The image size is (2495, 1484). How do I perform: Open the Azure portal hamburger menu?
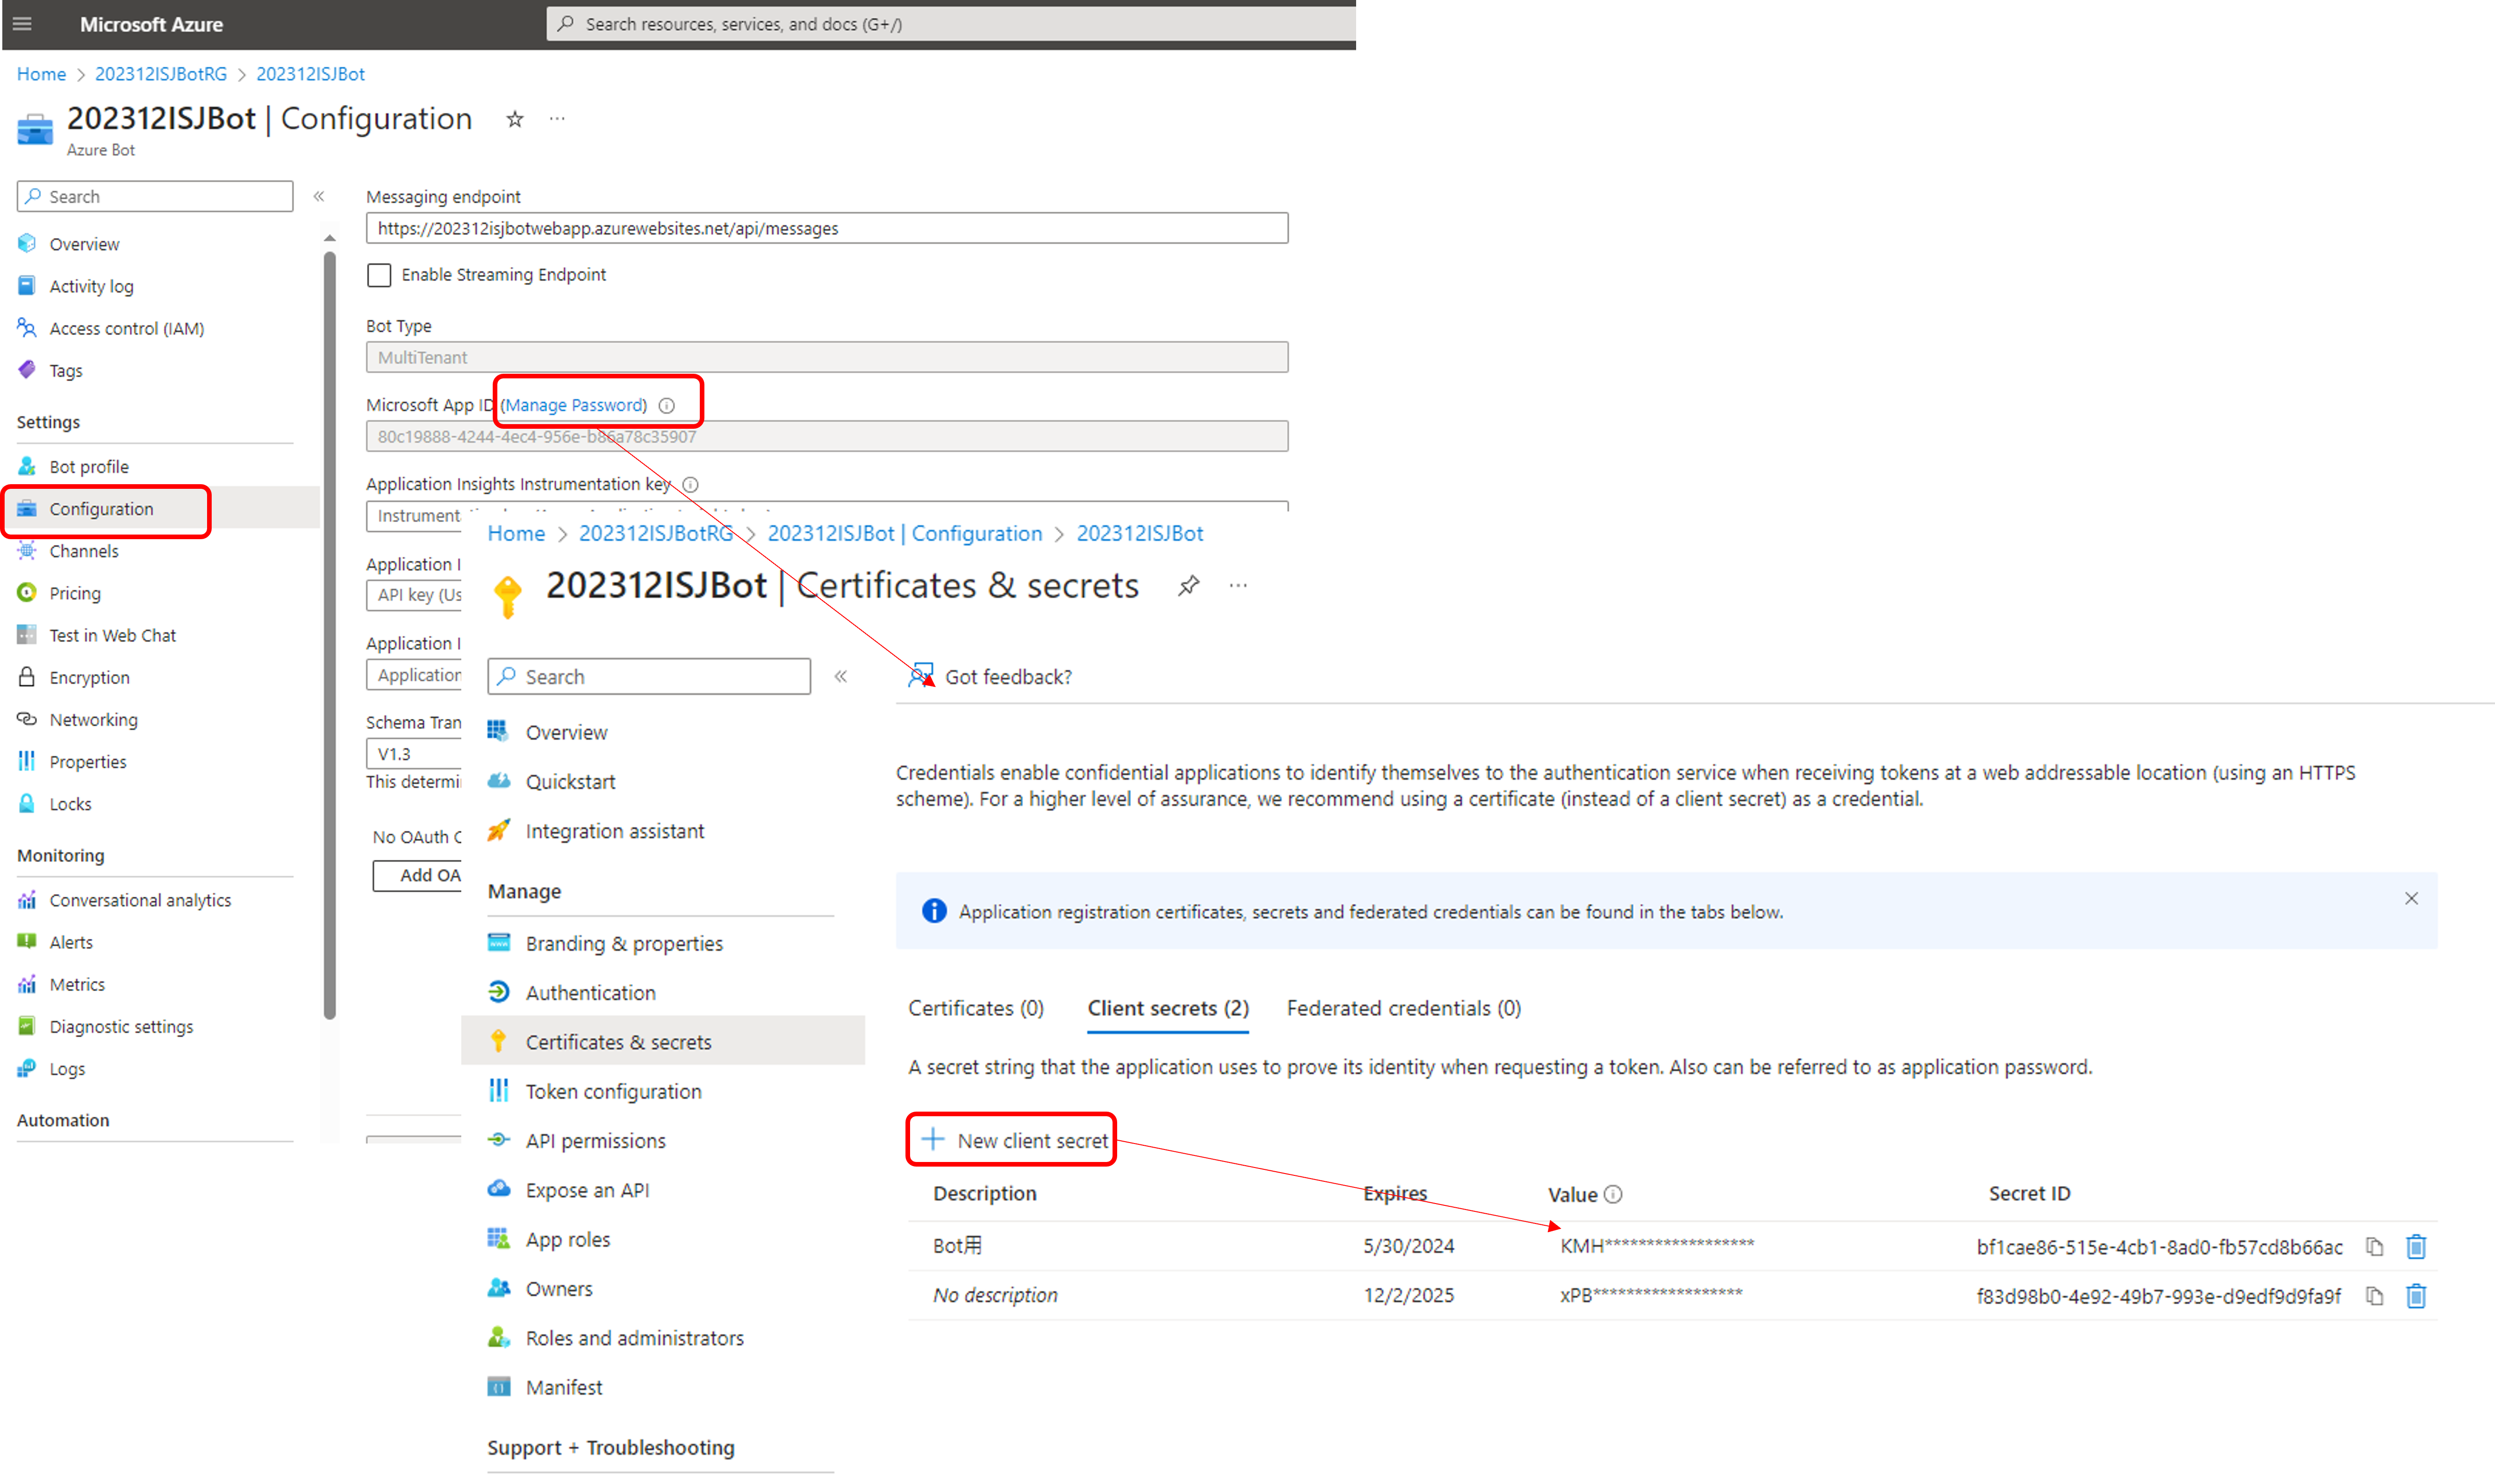pos(22,24)
